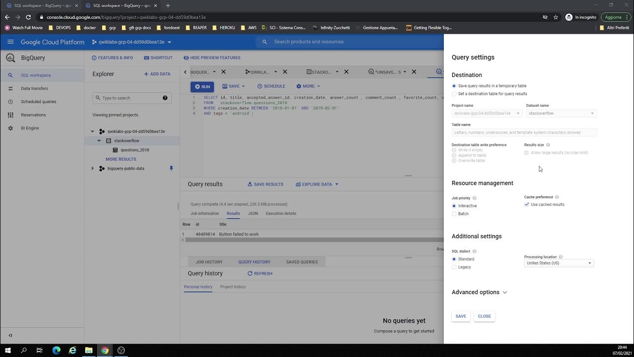The height and width of the screenshot is (357, 634).
Task: Open the JOB HISTORY tab
Action: tap(209, 262)
